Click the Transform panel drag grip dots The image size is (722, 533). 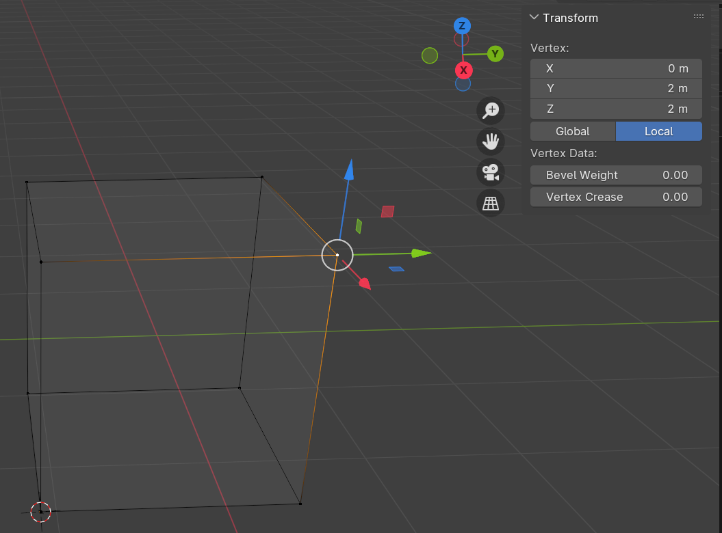(x=698, y=17)
